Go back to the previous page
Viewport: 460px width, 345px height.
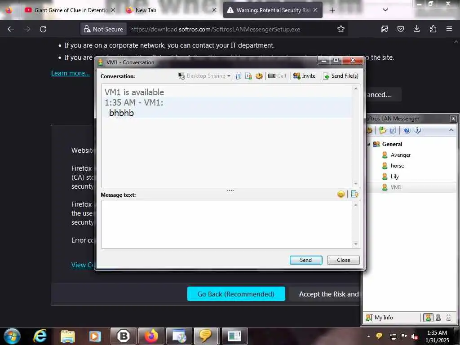11,29
